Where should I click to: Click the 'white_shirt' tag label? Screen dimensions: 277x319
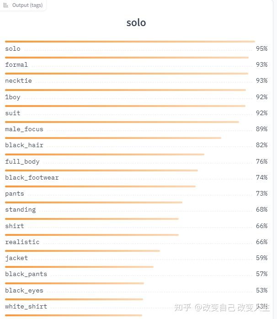[x=26, y=307]
